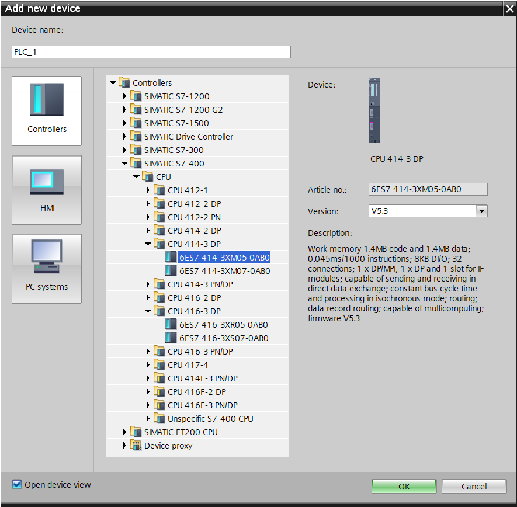Select the CPU folder under S7-400
The image size is (517, 507).
164,177
